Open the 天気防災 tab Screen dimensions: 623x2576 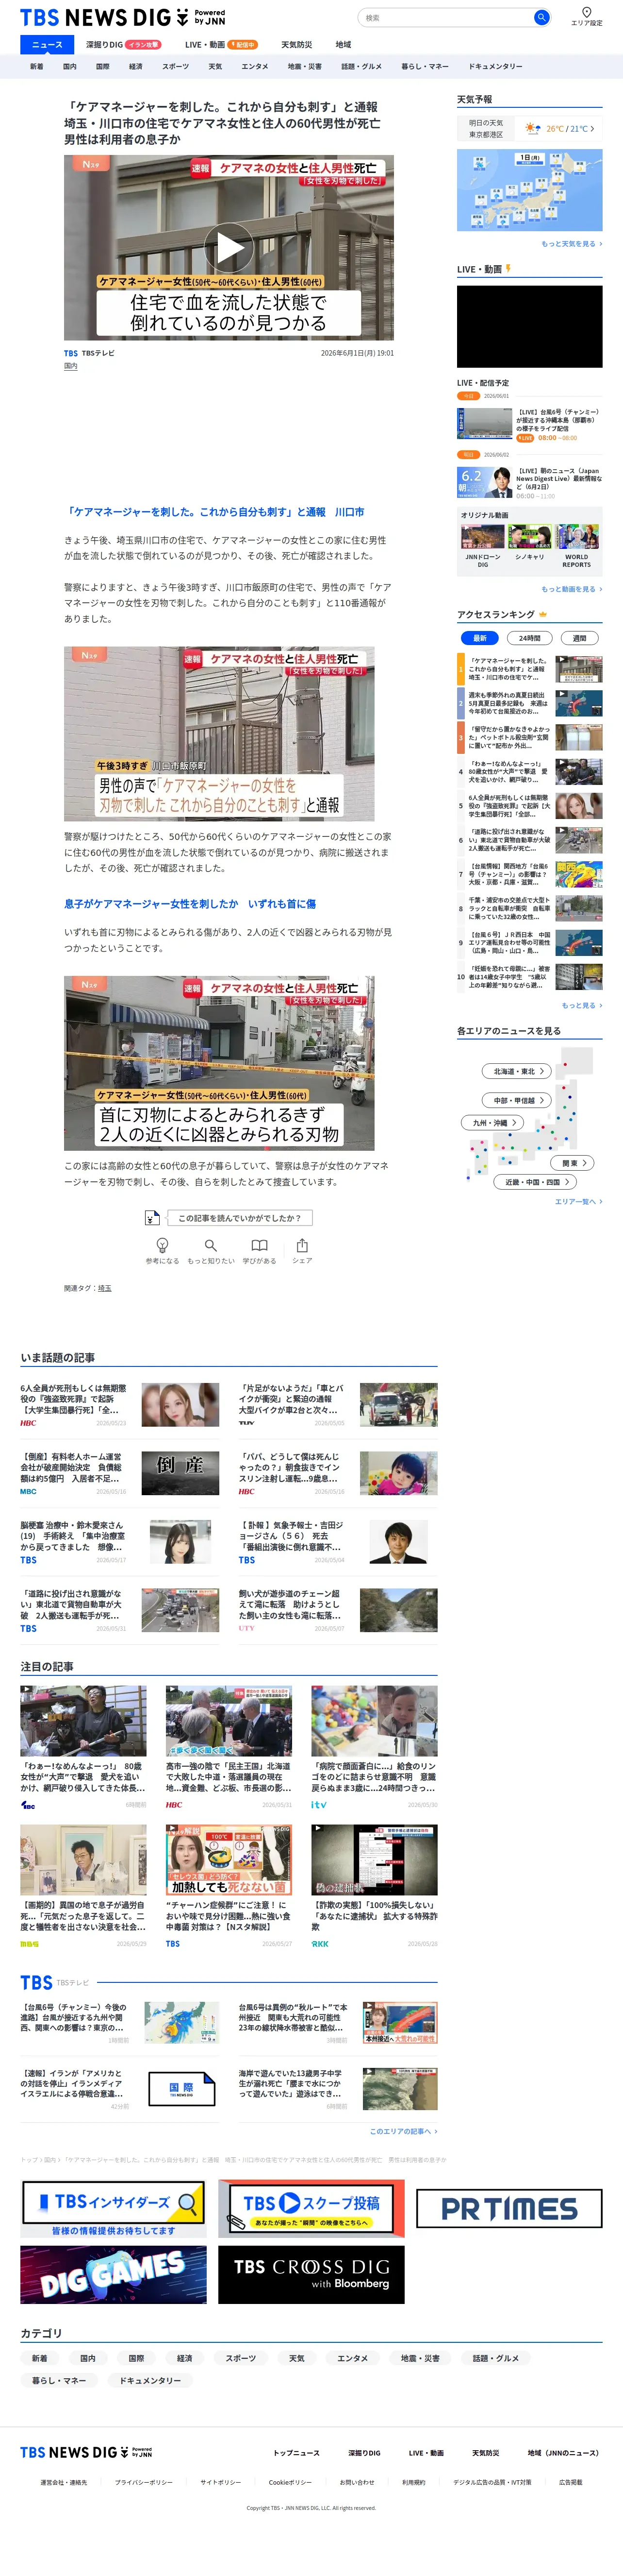point(296,45)
